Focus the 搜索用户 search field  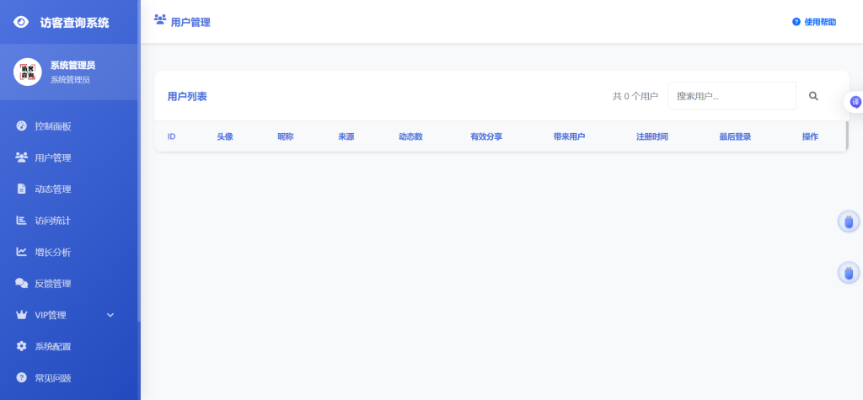pyautogui.click(x=732, y=96)
